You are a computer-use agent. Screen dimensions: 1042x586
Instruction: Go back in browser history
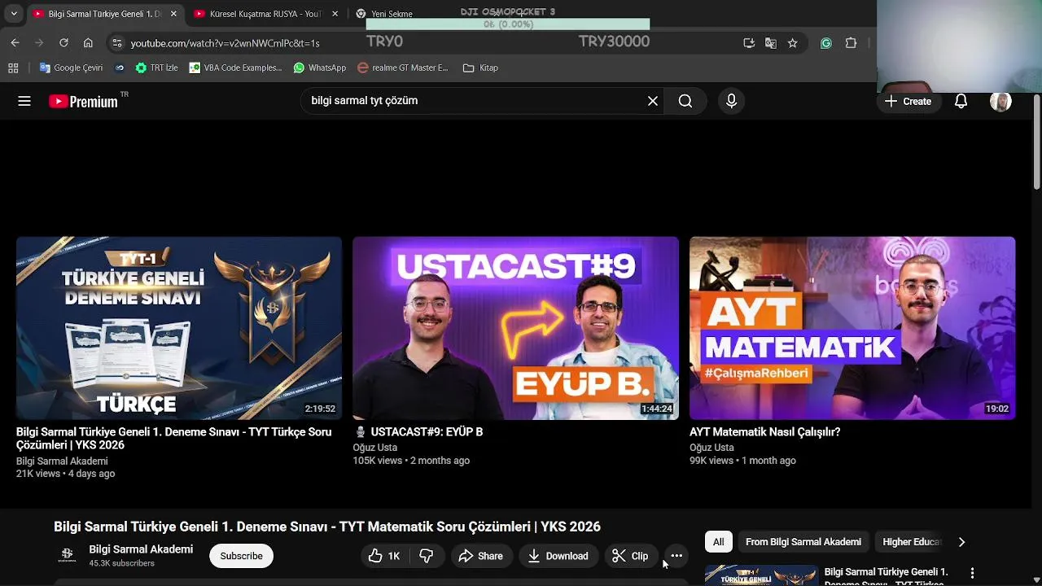click(15, 43)
